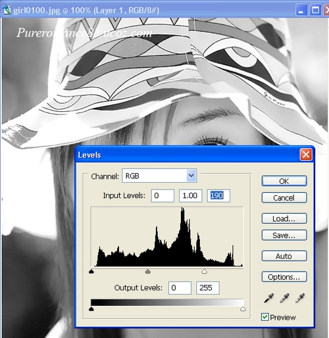Image resolution: width=329 pixels, height=338 pixels.
Task: Click the girl0100.jpg document icon
Action: 7,10
